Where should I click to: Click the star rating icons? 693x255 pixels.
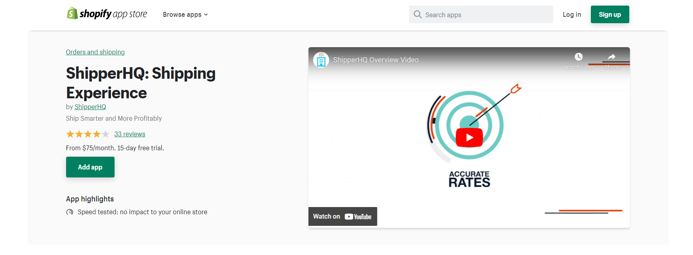[88, 134]
